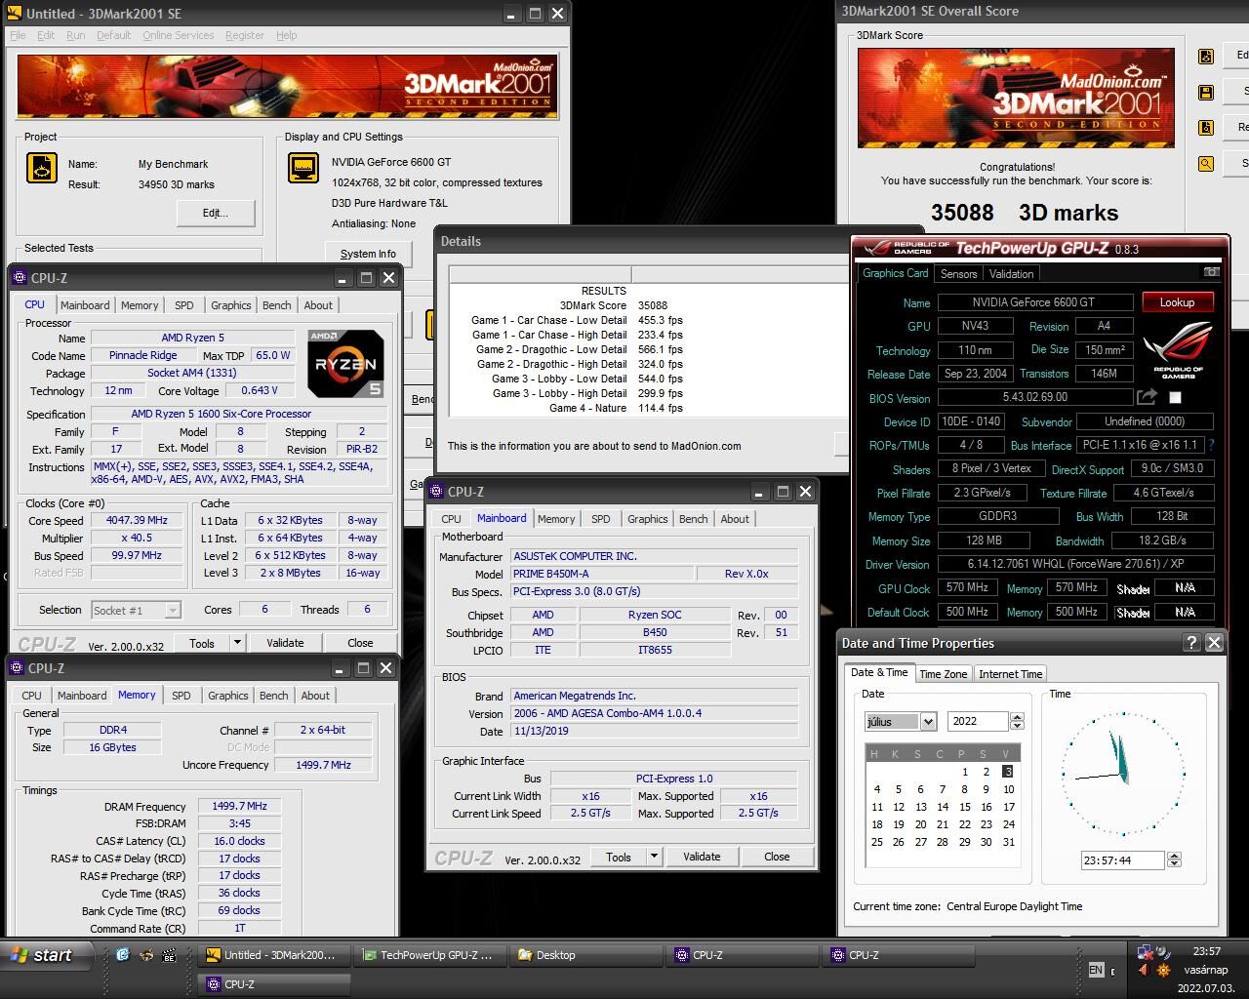Click Validate in the Mainboard CPU-Z window
The height and width of the screenshot is (999, 1249).
click(x=702, y=857)
